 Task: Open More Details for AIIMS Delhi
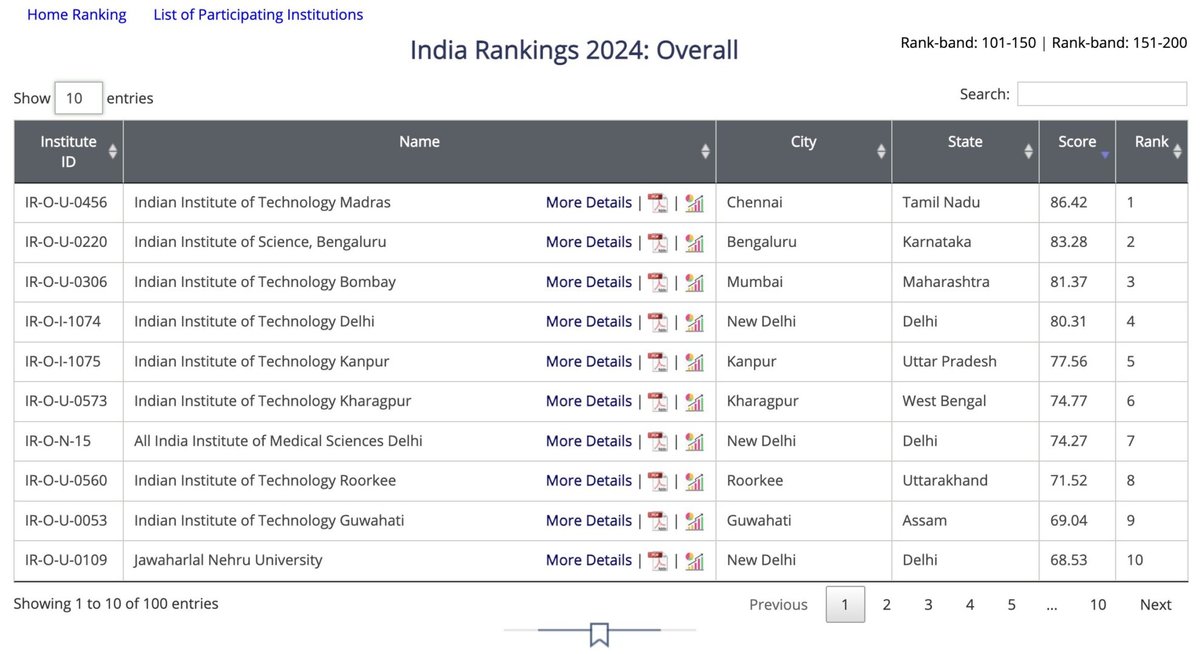pos(589,441)
